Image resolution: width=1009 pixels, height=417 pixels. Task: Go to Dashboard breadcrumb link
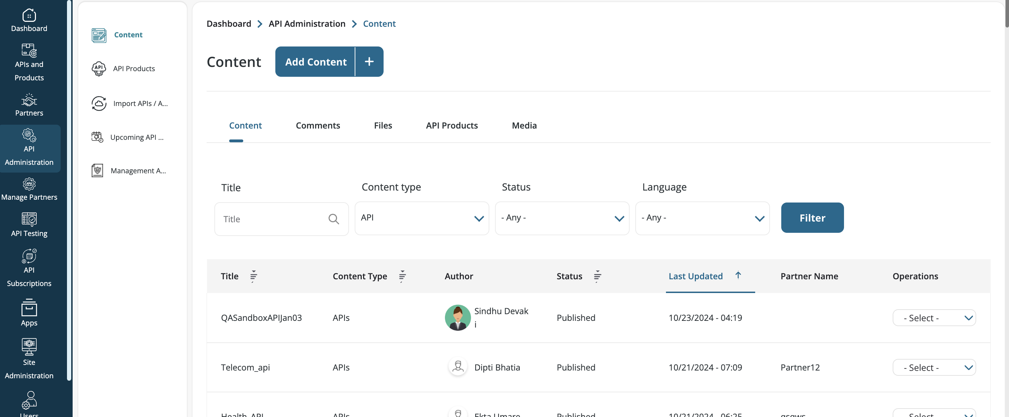tap(229, 24)
